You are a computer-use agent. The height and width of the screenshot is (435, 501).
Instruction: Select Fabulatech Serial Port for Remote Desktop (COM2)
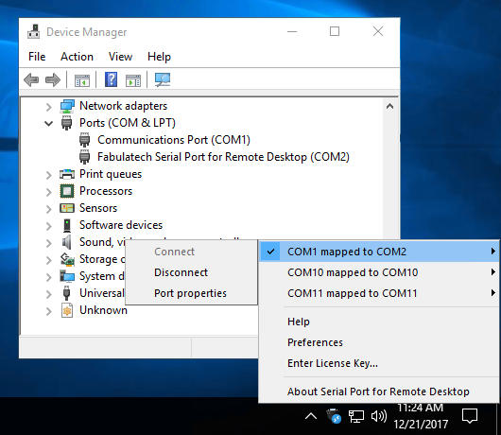coord(223,157)
